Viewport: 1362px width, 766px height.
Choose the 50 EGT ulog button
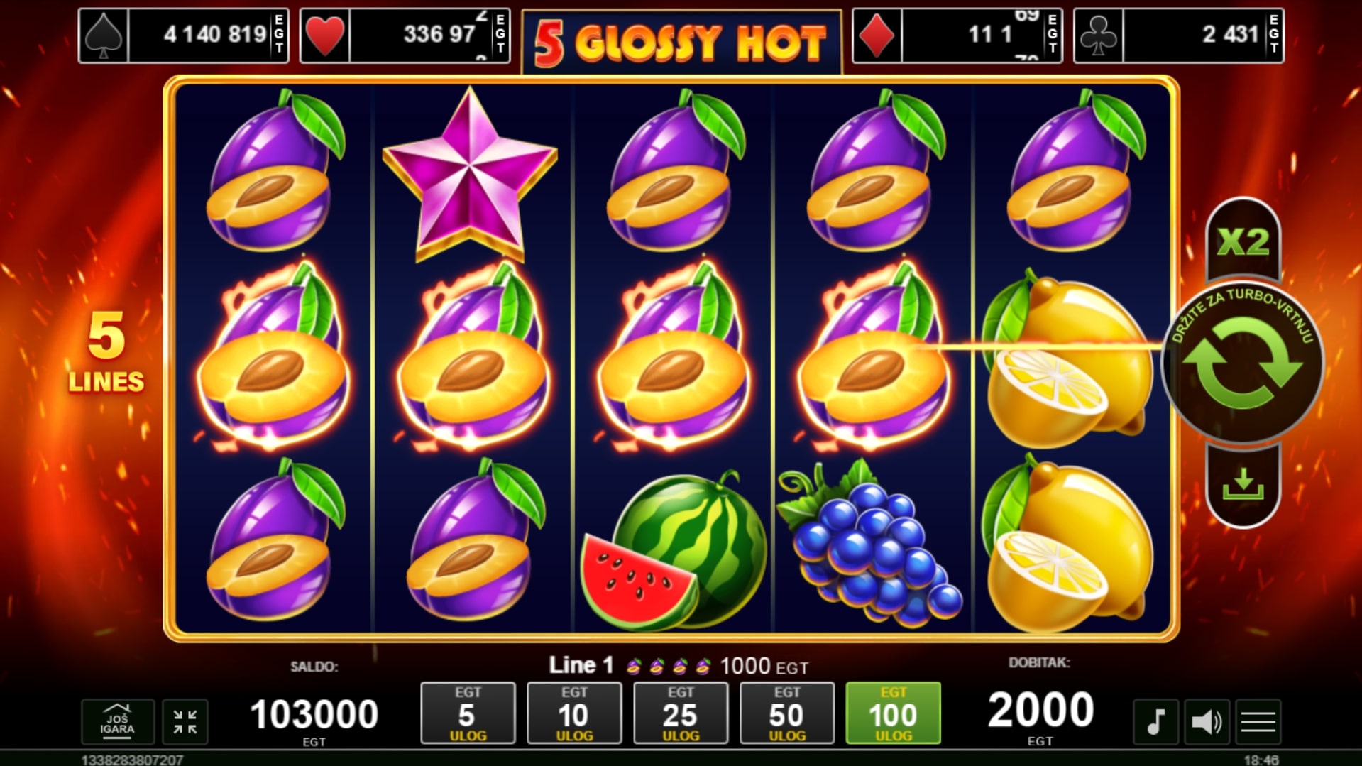[x=787, y=713]
